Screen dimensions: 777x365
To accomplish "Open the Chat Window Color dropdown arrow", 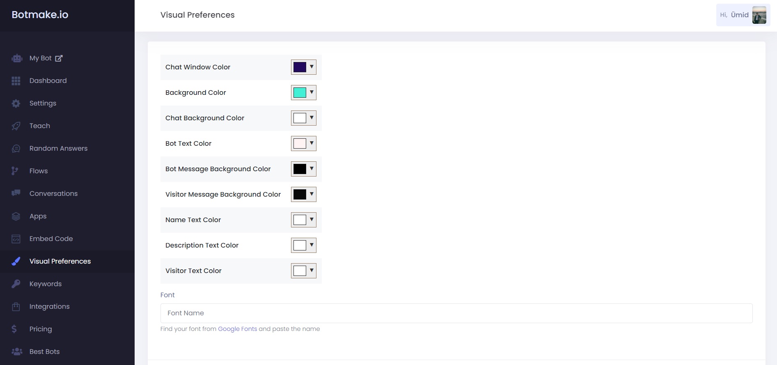I will pos(312,67).
